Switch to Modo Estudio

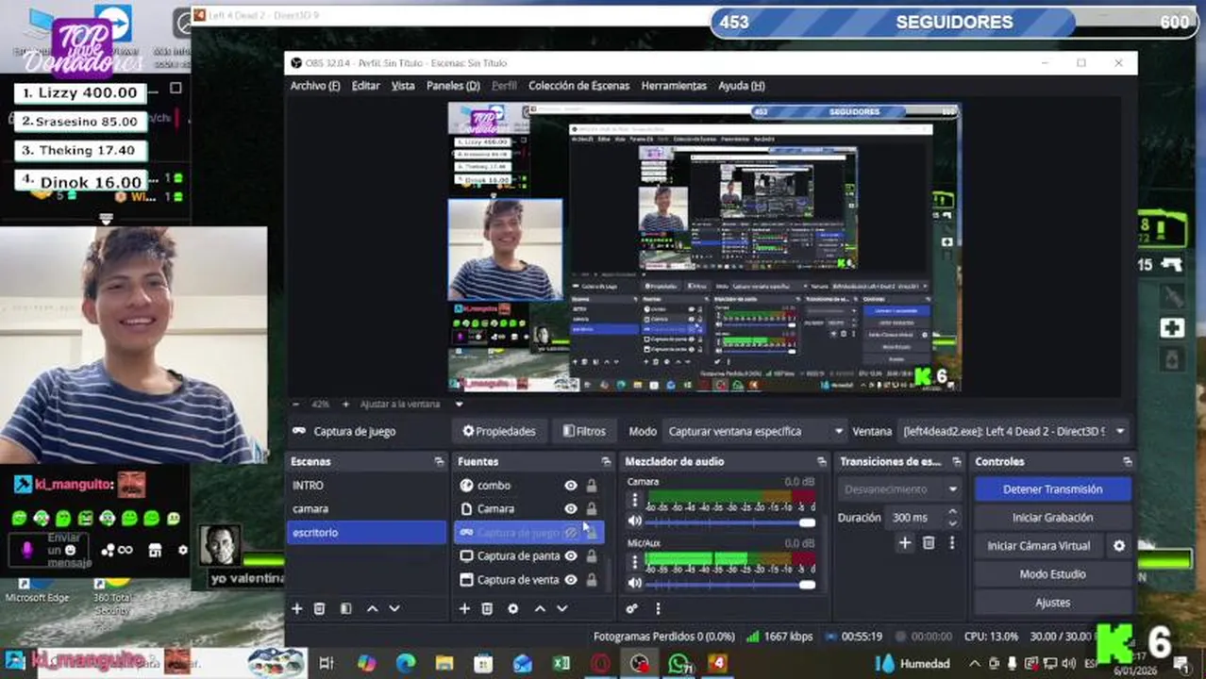(1052, 574)
